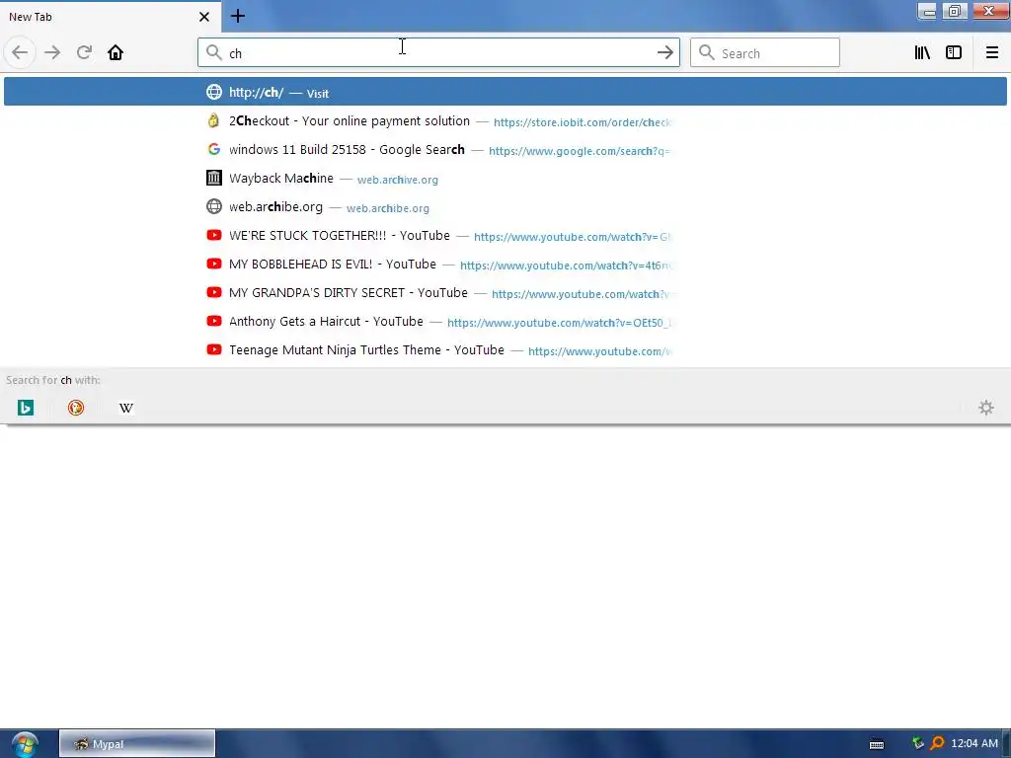Screen dimensions: 1011x758
Task: Click YouTube favicon of Teenage Mutant Ninja Turtles
Action: [214, 349]
